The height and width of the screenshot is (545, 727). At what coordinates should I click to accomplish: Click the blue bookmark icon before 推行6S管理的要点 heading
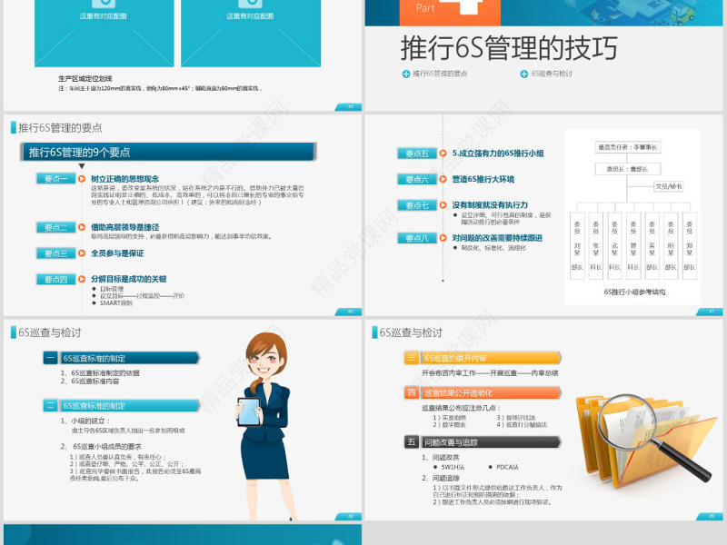tap(11, 127)
